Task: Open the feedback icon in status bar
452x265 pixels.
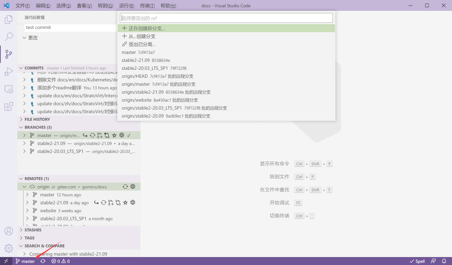Action: (433, 261)
